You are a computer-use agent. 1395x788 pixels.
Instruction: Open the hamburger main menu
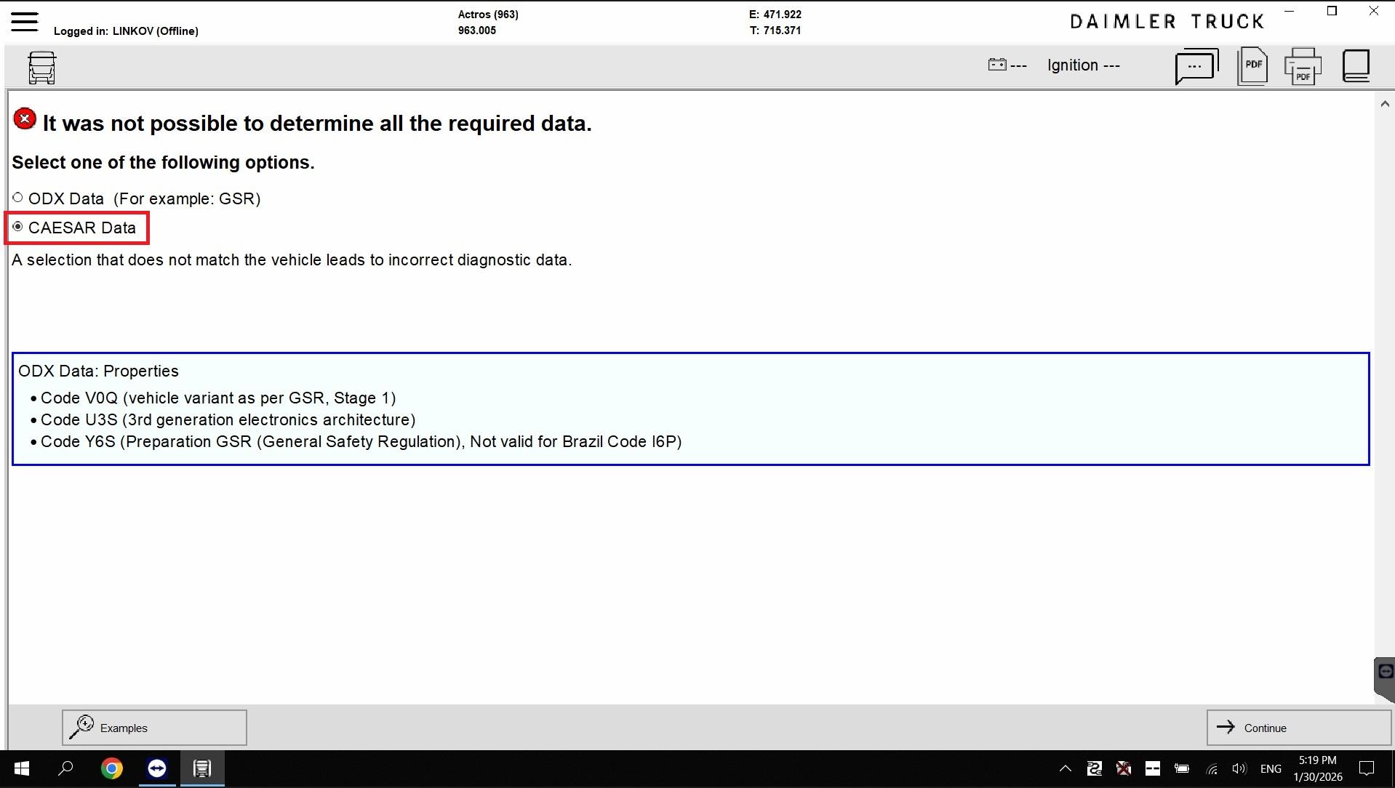pos(24,21)
